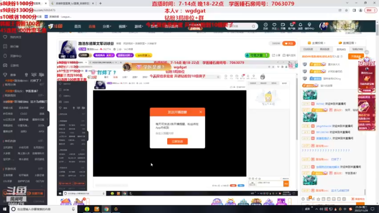Viewport: 379px width, 213px height.
Task: Open the Windows Start menu
Action: [x=4, y=209]
